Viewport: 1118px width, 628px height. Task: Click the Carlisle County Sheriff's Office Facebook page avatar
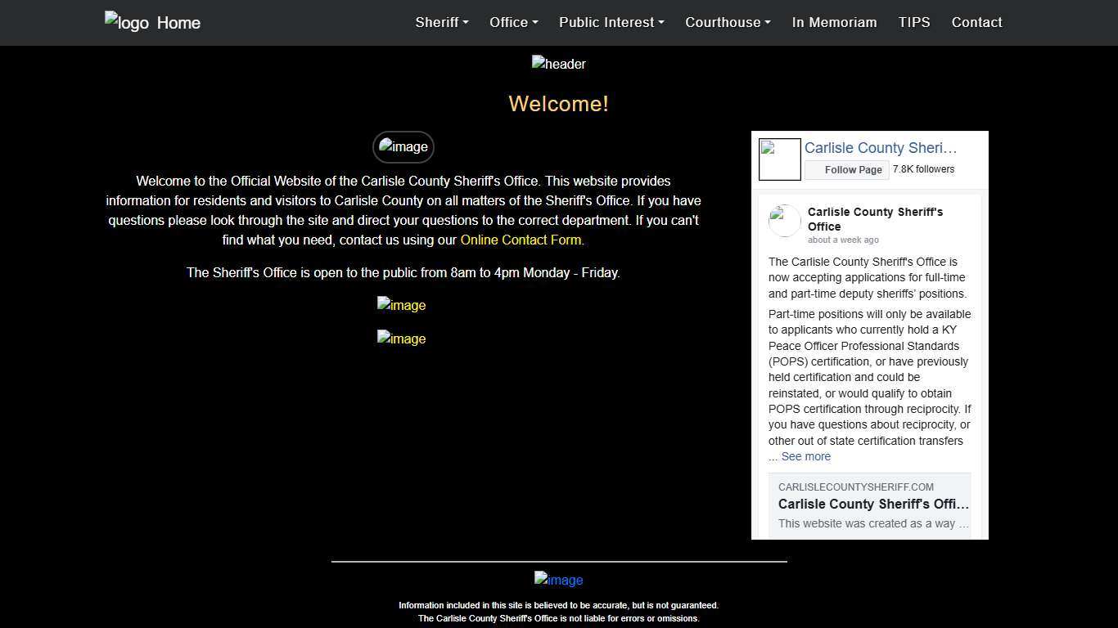pyautogui.click(x=779, y=159)
